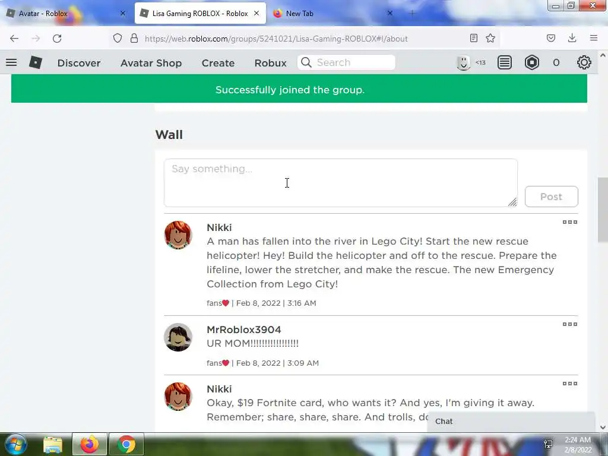Image resolution: width=608 pixels, height=456 pixels.
Task: Click the 'Feb 8, 2022 | 3:09 AM' timestamp
Action: 278,363
